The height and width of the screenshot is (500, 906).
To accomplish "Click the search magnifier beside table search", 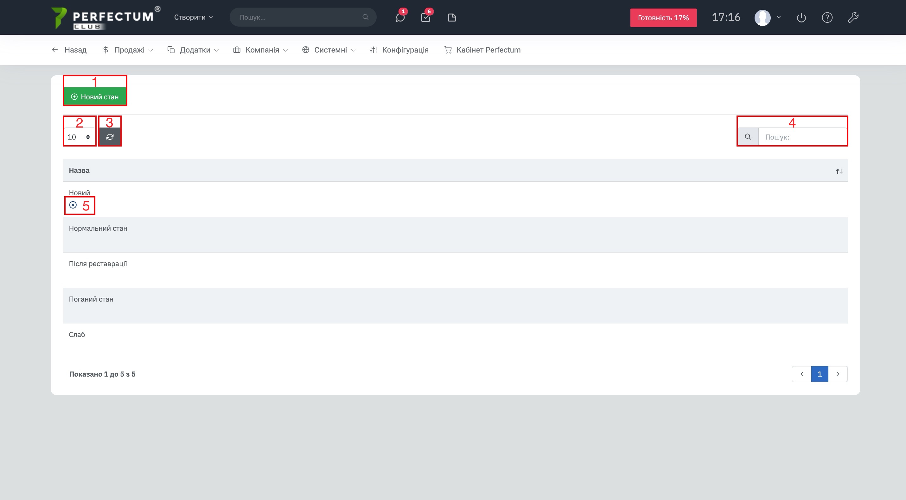I will click(748, 137).
